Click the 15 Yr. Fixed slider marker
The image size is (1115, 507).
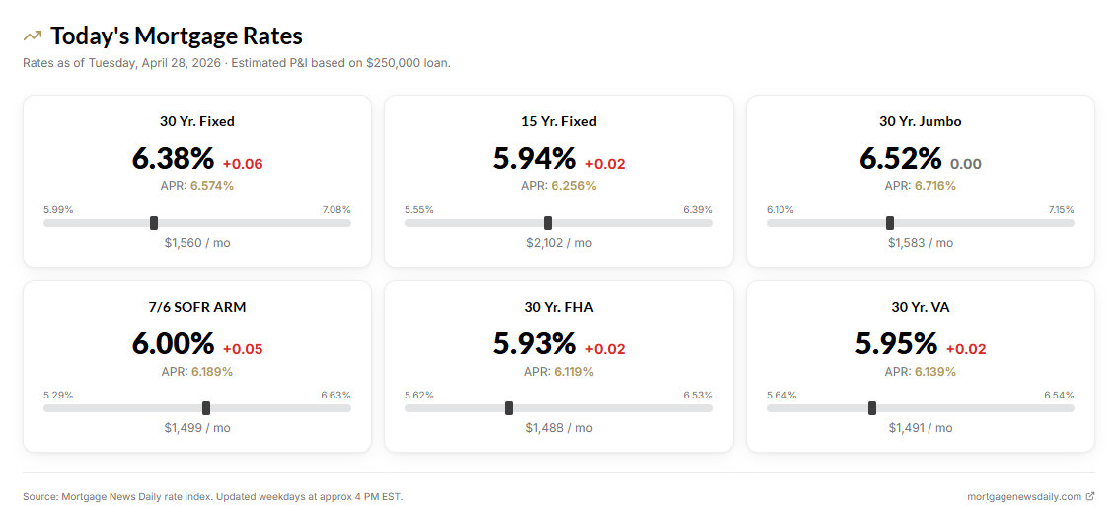pos(548,223)
